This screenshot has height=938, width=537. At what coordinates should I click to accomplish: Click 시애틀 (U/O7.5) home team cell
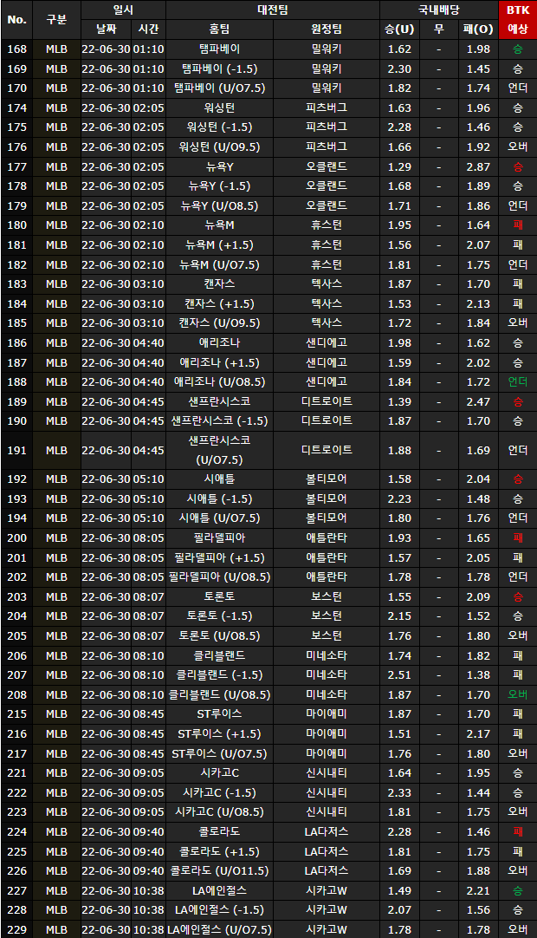pos(219,518)
